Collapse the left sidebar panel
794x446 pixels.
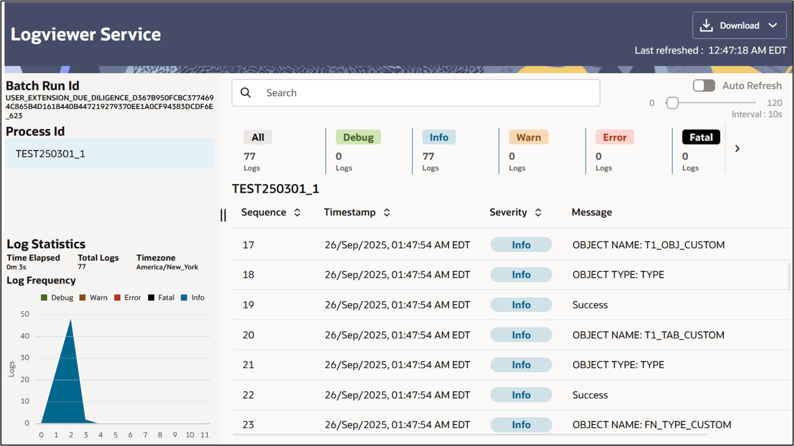pyautogui.click(x=223, y=215)
